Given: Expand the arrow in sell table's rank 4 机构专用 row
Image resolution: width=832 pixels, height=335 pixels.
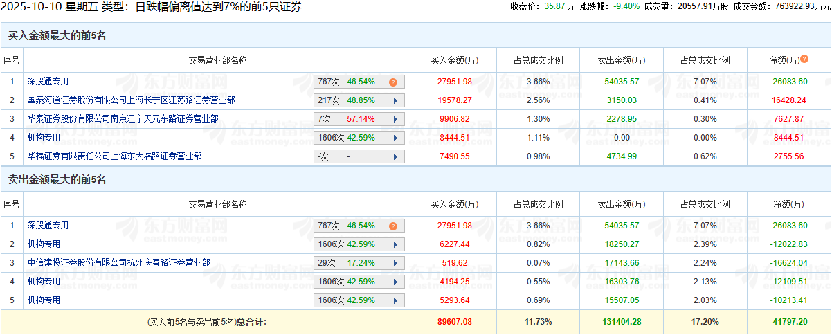Looking at the screenshot, I should (x=395, y=282).
